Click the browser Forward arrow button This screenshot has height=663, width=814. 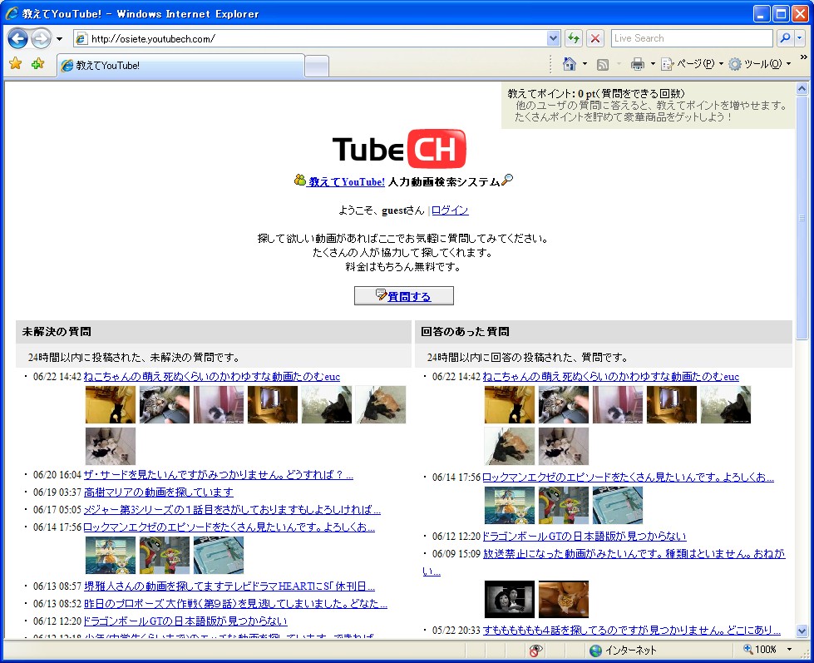pyautogui.click(x=41, y=38)
